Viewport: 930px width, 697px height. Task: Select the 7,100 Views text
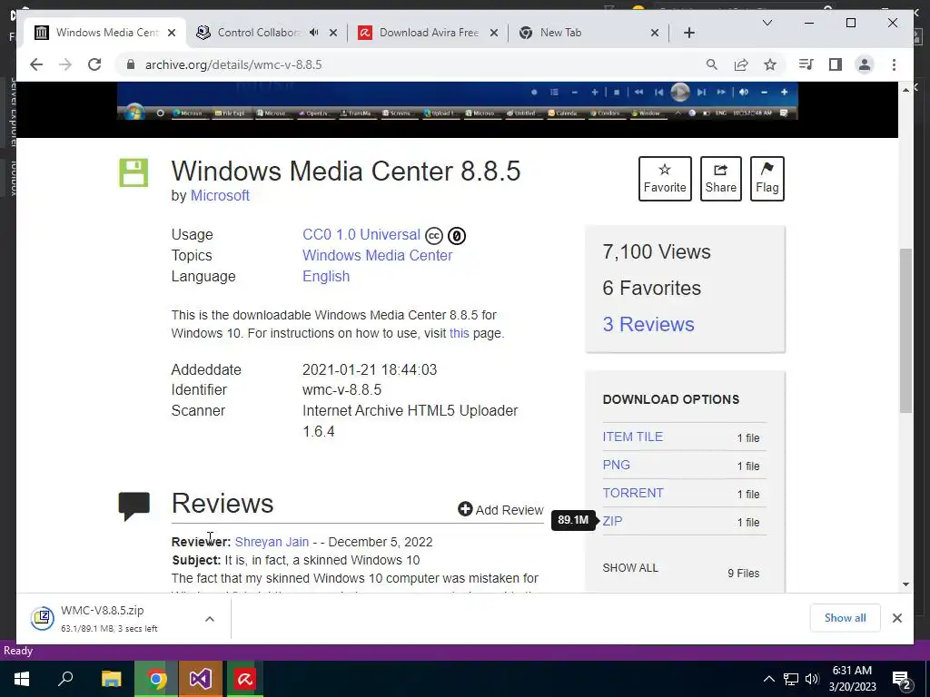click(x=656, y=252)
